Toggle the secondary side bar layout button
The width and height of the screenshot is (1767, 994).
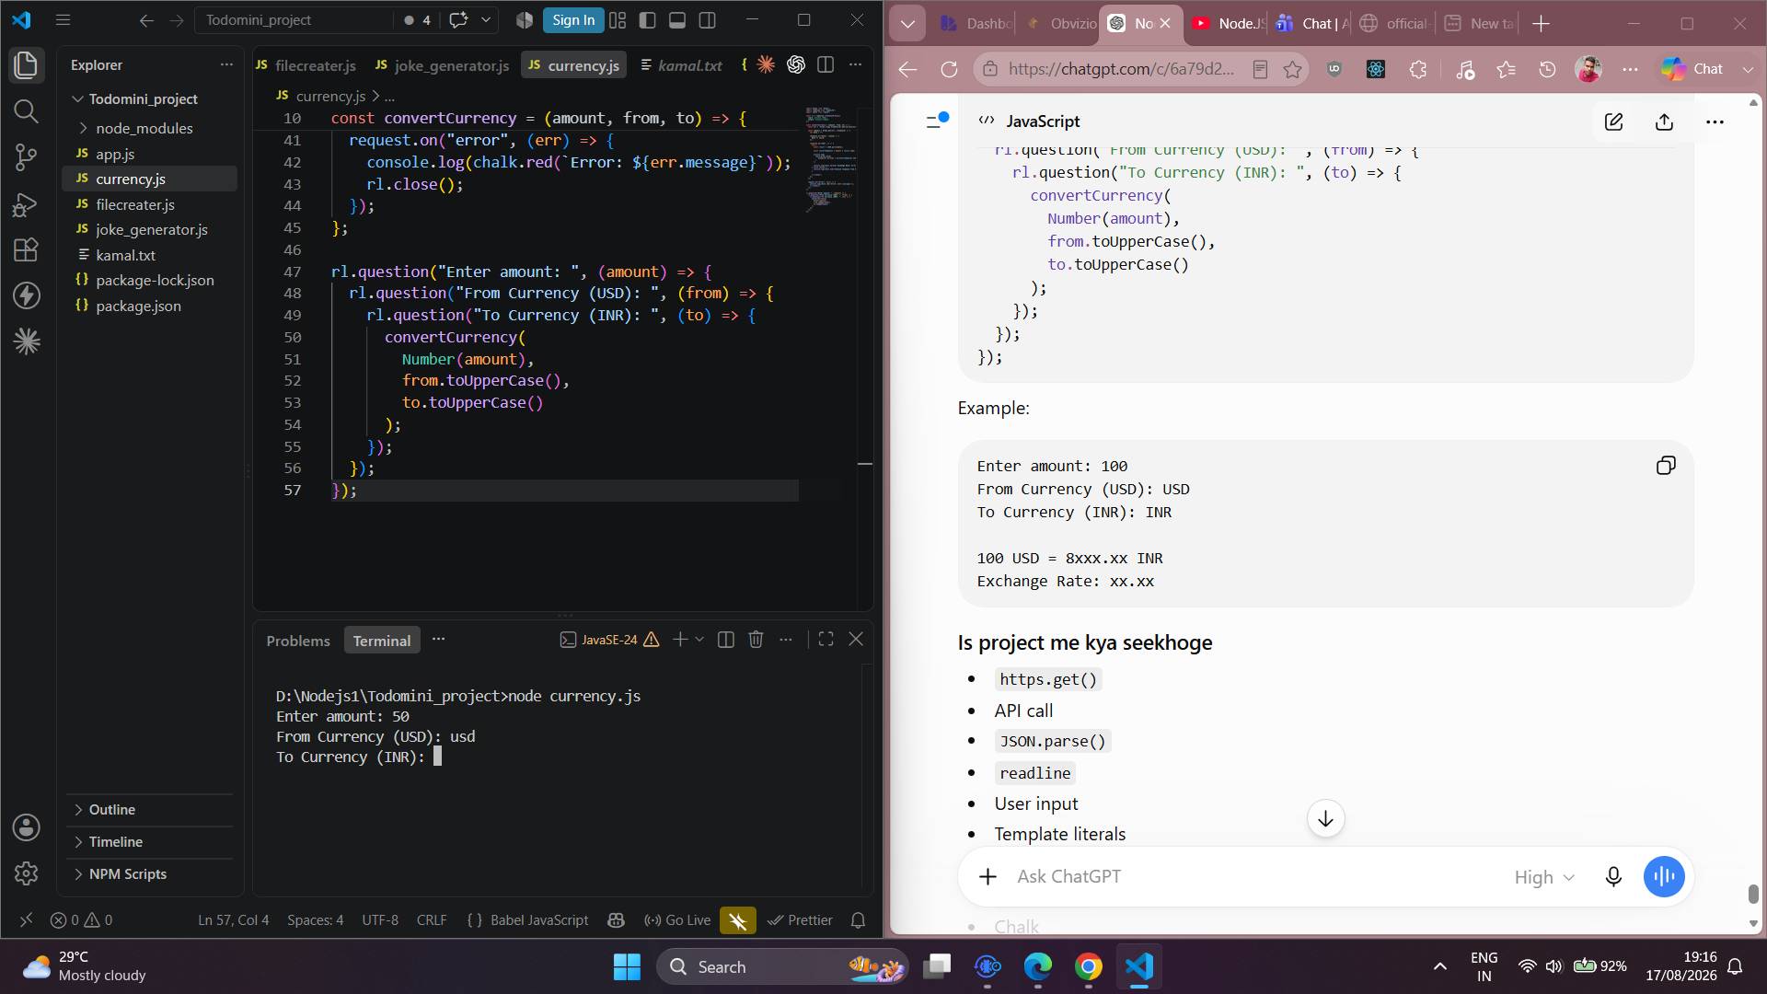(x=708, y=20)
